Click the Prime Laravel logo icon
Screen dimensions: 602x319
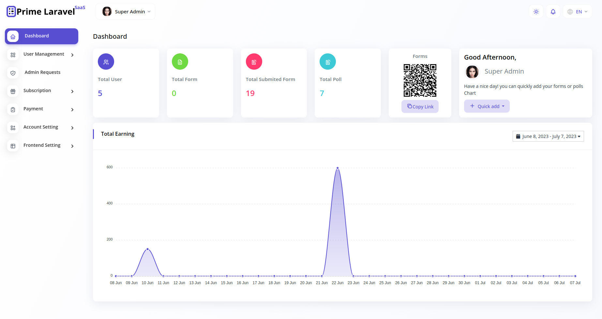point(11,11)
